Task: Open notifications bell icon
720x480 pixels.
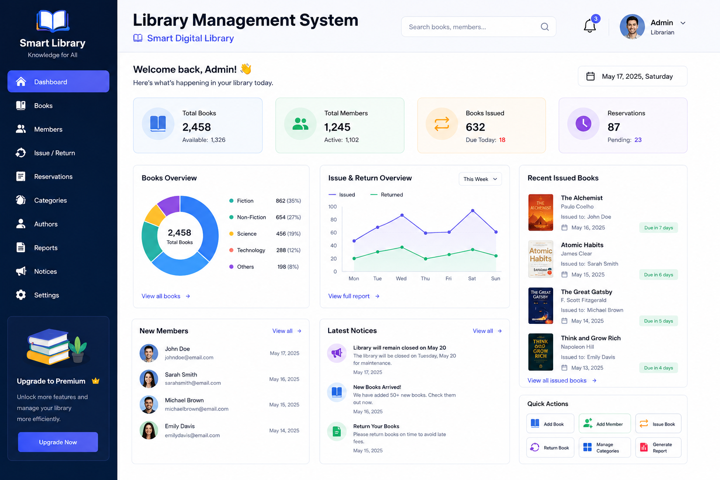Action: point(590,26)
